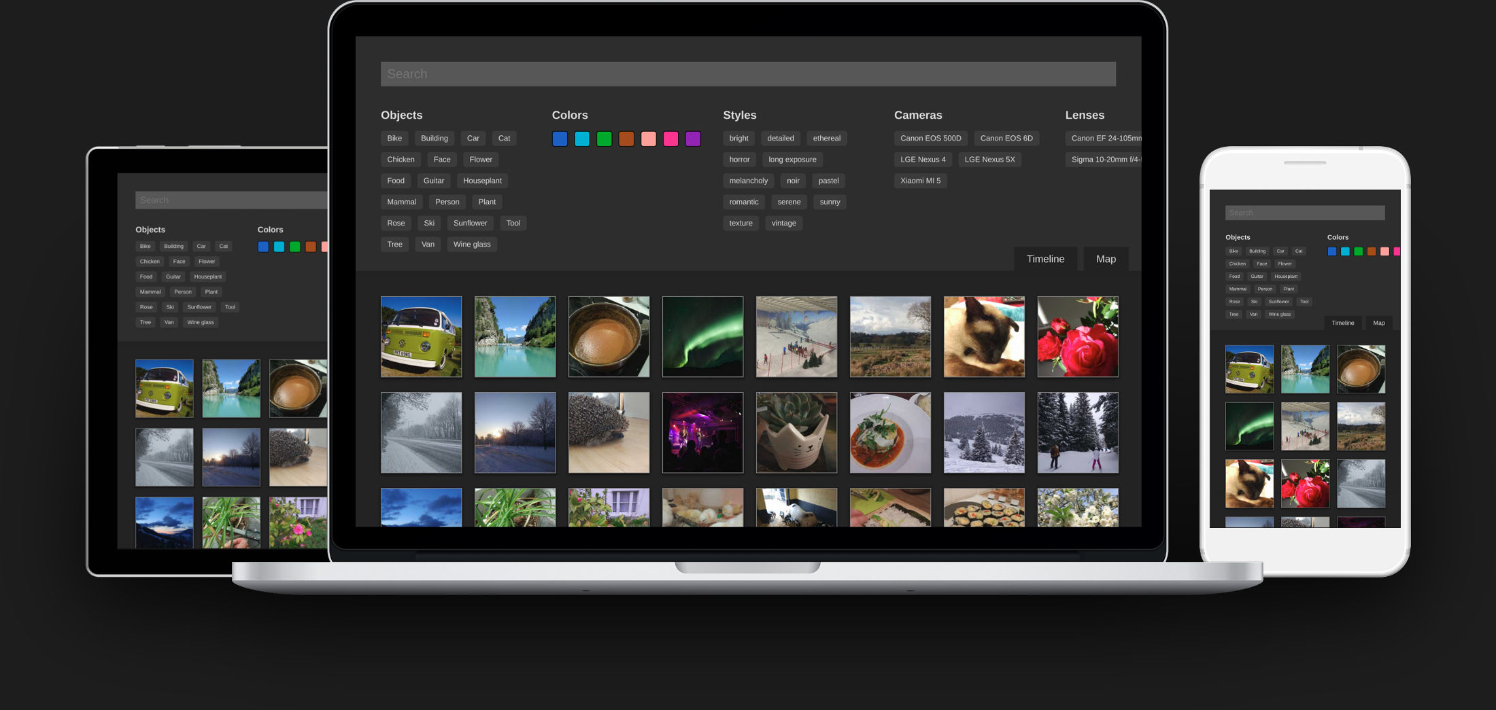Apply the 'long exposure' style filter
The image size is (1496, 710).
792,159
